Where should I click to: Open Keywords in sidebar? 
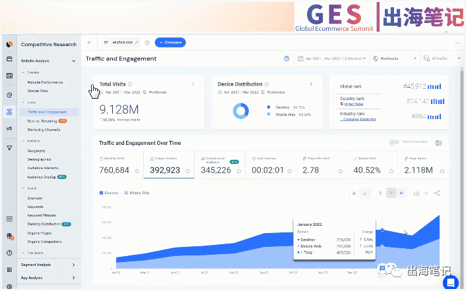click(x=36, y=207)
